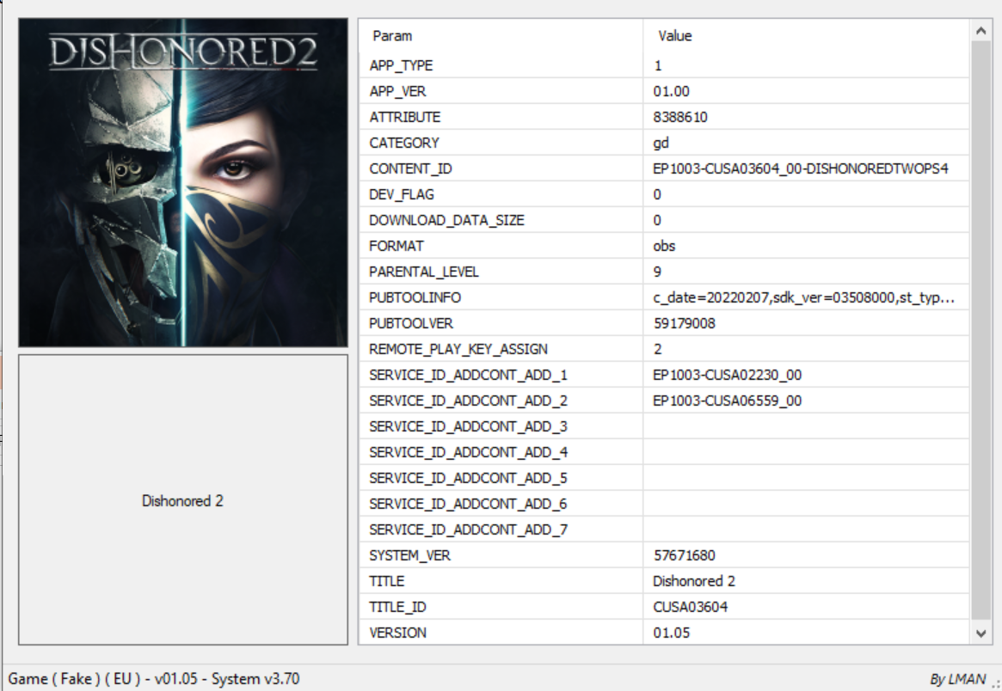Image resolution: width=1002 pixels, height=691 pixels.
Task: Click the TITLE_ID value CUSA03604
Action: point(690,607)
